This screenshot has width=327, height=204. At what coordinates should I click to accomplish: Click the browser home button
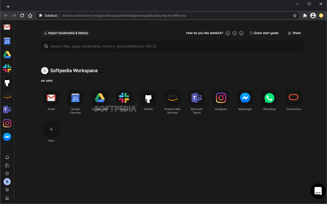[x=30, y=15]
